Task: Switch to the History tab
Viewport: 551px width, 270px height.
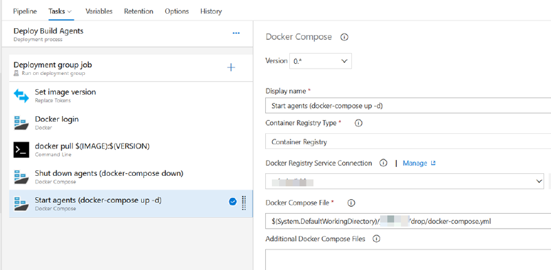Action: click(x=211, y=11)
